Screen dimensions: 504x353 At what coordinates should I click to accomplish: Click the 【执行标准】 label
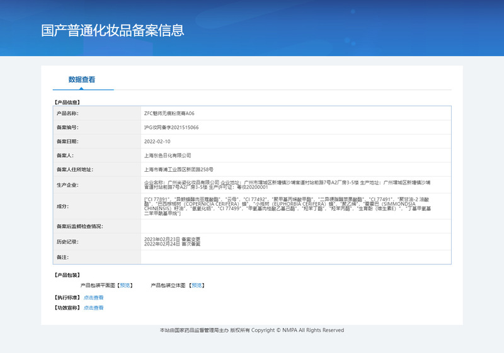pyautogui.click(x=67, y=298)
